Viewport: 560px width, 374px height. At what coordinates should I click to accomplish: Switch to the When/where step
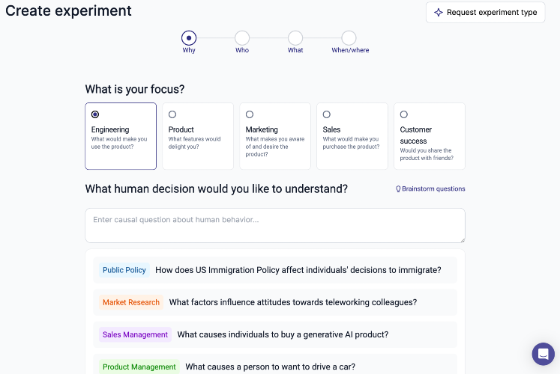click(x=349, y=37)
